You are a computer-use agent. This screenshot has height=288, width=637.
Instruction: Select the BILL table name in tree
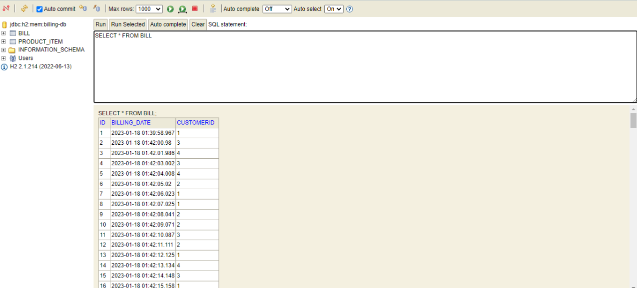click(24, 33)
